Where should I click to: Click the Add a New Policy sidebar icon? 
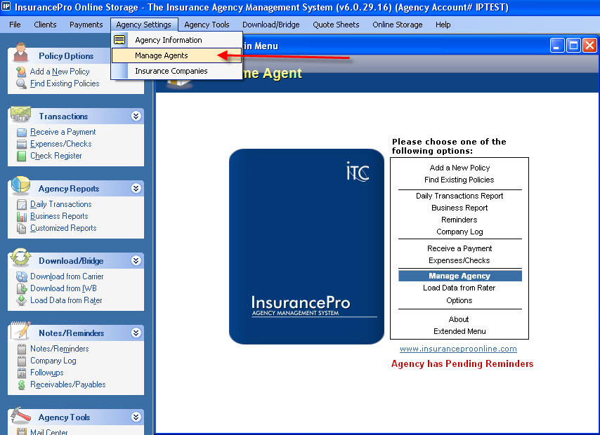[21, 72]
